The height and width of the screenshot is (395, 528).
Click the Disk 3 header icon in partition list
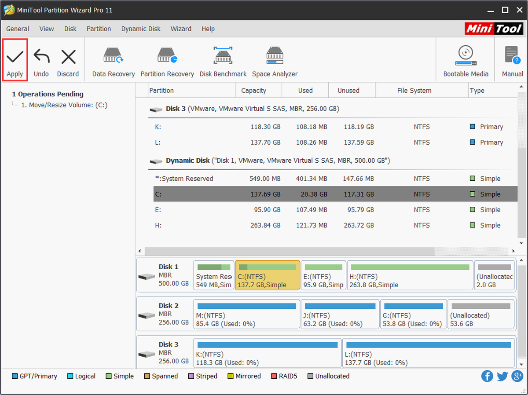click(x=156, y=109)
